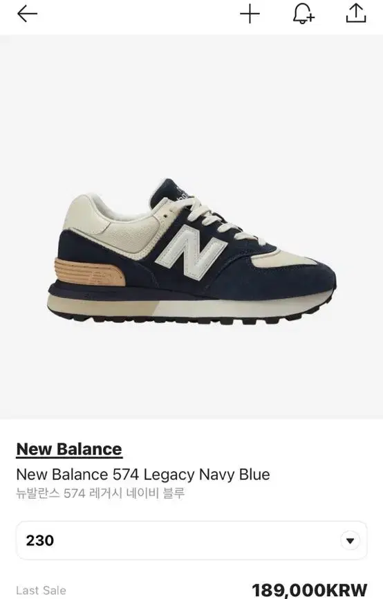Tap the plus icon to add item

tap(250, 14)
